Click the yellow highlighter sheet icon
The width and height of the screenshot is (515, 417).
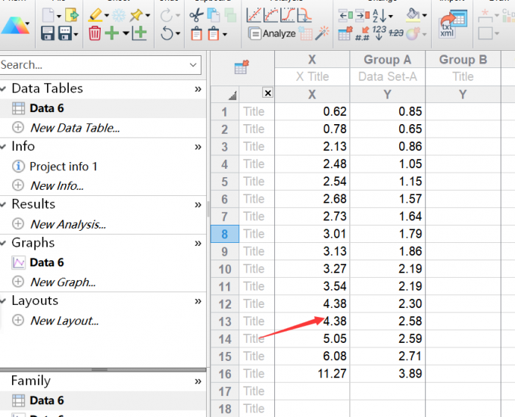(x=95, y=14)
